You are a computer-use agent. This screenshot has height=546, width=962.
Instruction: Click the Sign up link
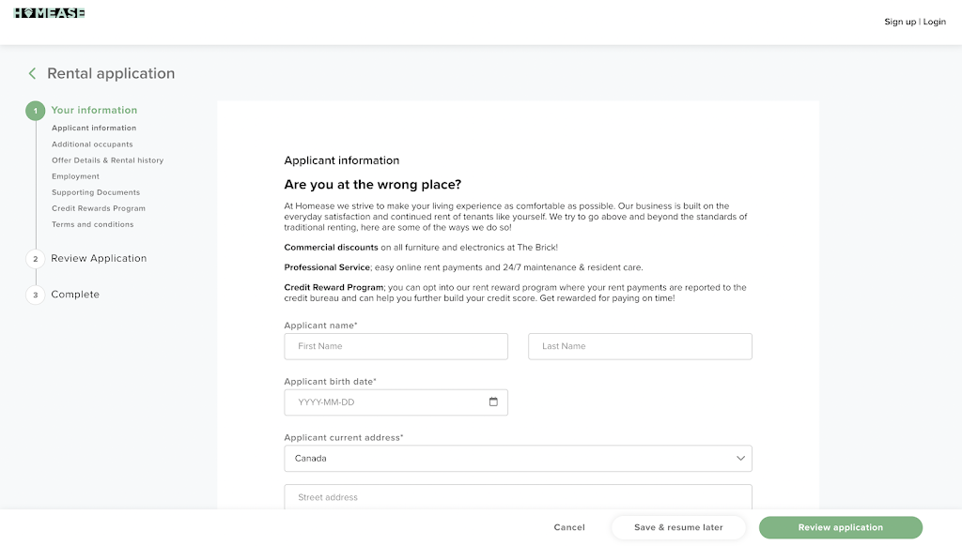pyautogui.click(x=900, y=22)
